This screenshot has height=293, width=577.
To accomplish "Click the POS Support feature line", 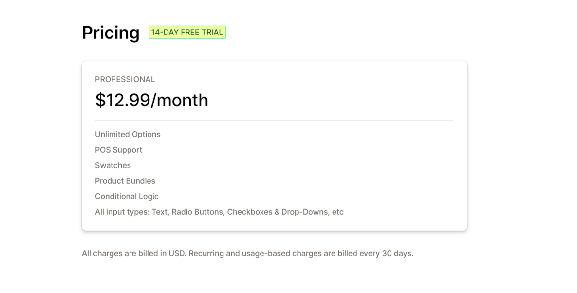I will (118, 150).
